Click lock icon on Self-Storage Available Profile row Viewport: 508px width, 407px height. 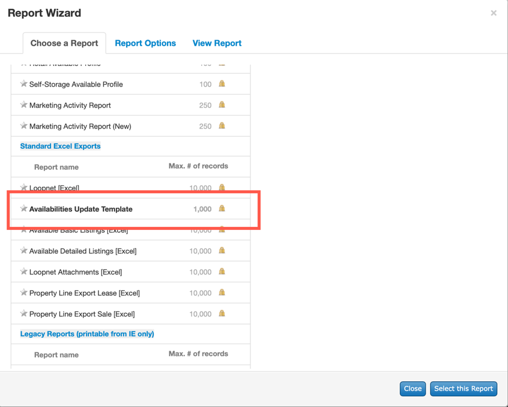point(222,84)
